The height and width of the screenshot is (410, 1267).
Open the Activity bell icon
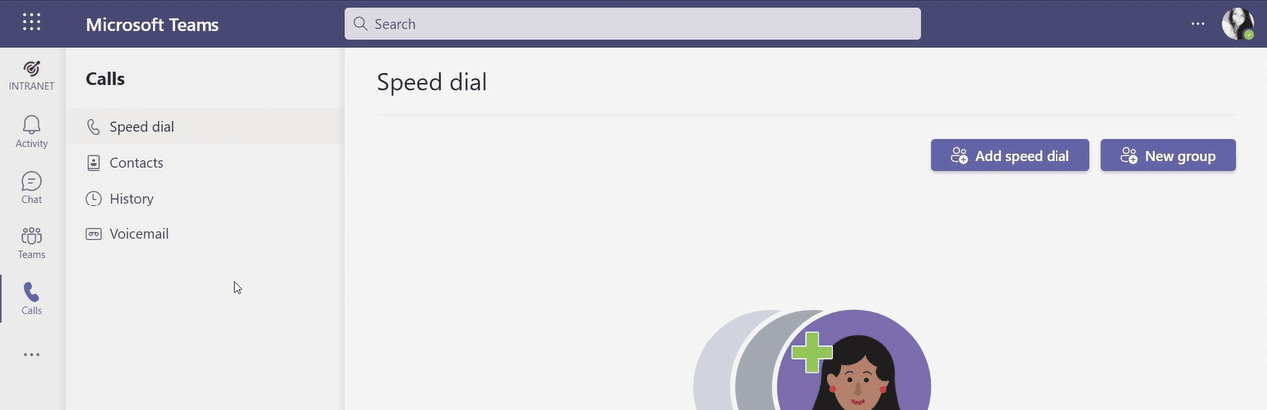[32, 131]
